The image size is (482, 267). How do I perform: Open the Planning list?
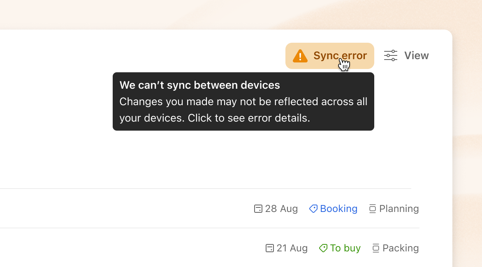tap(398, 208)
